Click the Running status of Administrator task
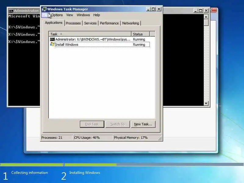This screenshot has width=244, height=183. (139, 40)
